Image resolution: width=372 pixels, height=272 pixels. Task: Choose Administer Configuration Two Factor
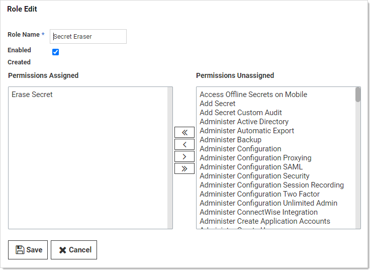coord(259,194)
